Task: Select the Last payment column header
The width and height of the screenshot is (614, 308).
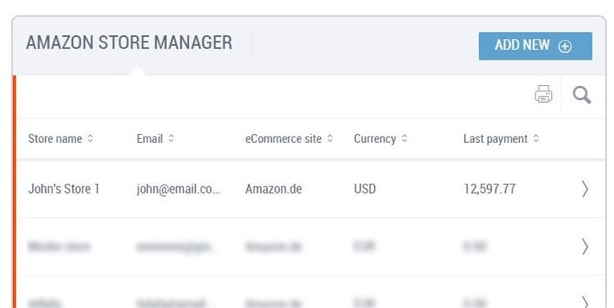Action: (x=495, y=139)
